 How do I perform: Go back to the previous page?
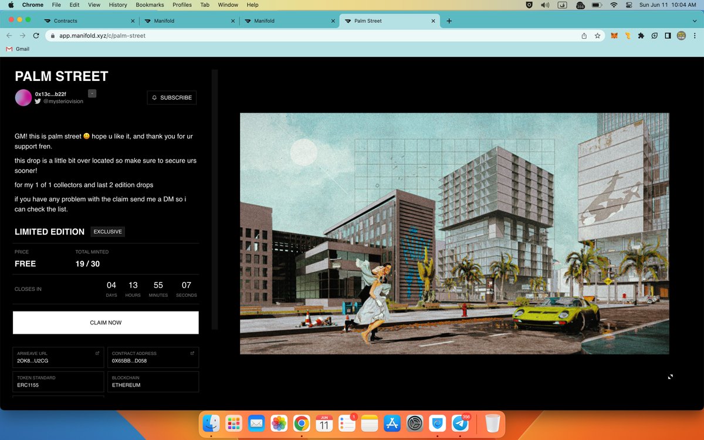click(x=9, y=36)
